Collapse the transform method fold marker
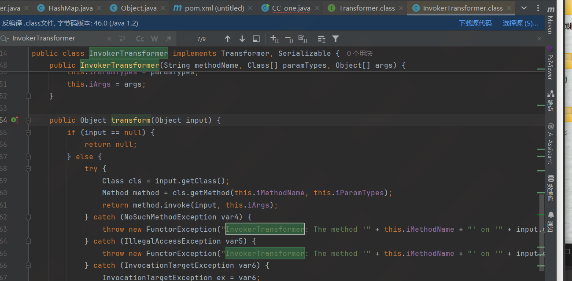Screen dimensions: 572x281 tap(28, 120)
